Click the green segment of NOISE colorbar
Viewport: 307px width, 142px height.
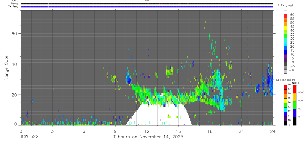pyautogui.click(x=294, y=105)
